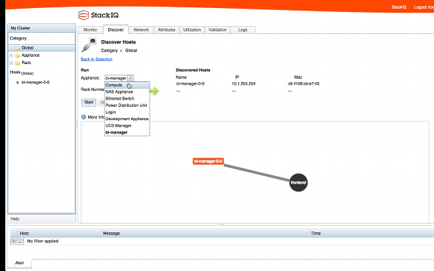Click the StackIQ logo icon
This screenshot has width=434, height=271.
pyautogui.click(x=83, y=15)
